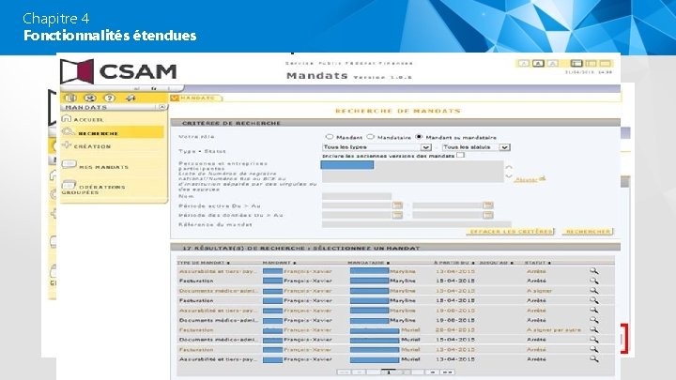Click the user profile toolbar icon
Viewport: 676px width, 380px height.
click(x=90, y=99)
